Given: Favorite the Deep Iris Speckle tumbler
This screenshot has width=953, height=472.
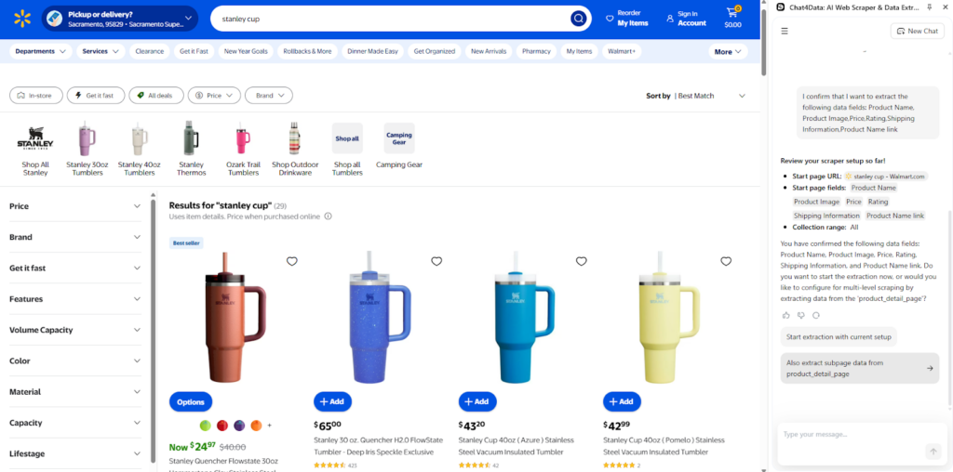Looking at the screenshot, I should click(x=436, y=261).
